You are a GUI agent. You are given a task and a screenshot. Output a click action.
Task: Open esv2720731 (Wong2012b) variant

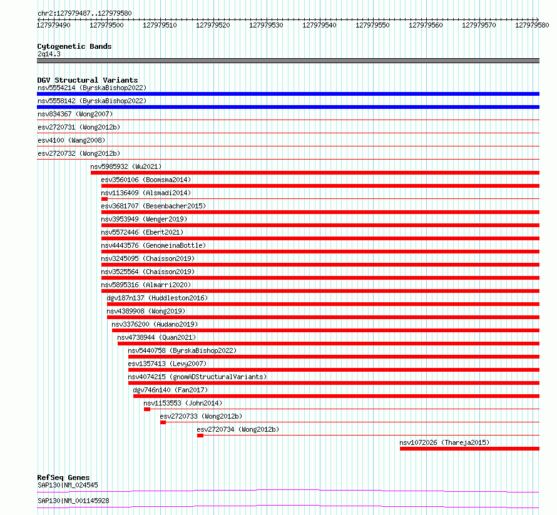[x=79, y=127]
